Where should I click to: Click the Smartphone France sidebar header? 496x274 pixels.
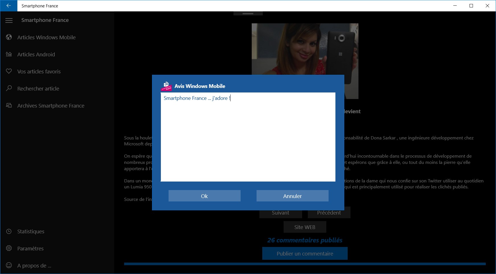pyautogui.click(x=45, y=20)
